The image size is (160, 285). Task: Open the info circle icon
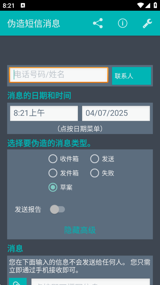pos(123,23)
